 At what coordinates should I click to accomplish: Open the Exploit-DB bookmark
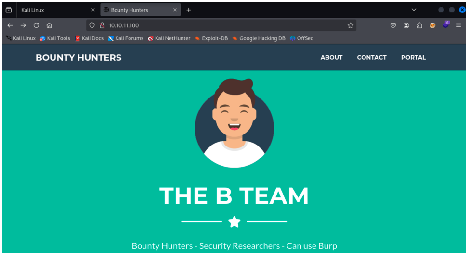click(x=211, y=38)
